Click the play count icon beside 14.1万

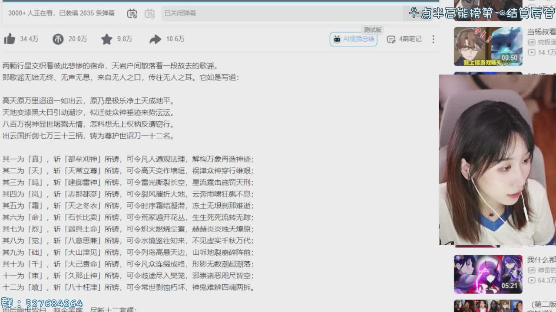click(x=531, y=52)
